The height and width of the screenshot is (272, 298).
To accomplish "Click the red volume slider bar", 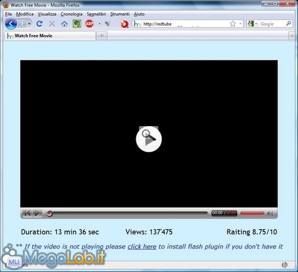I will click(x=252, y=213).
